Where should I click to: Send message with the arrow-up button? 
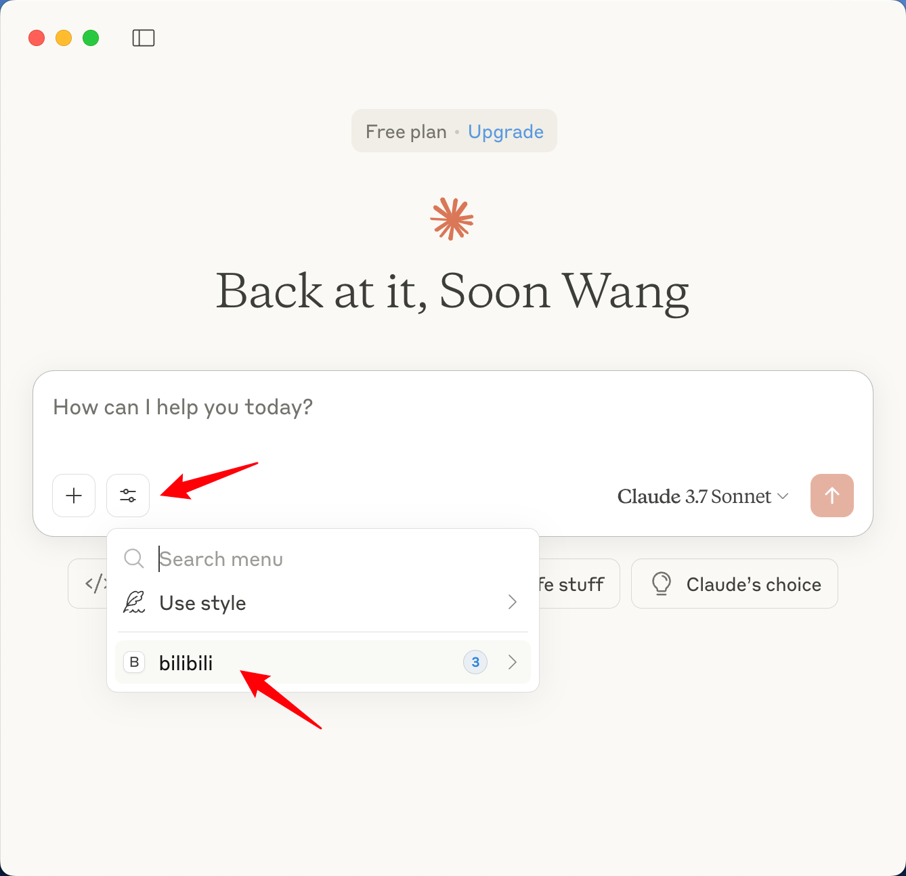(832, 496)
